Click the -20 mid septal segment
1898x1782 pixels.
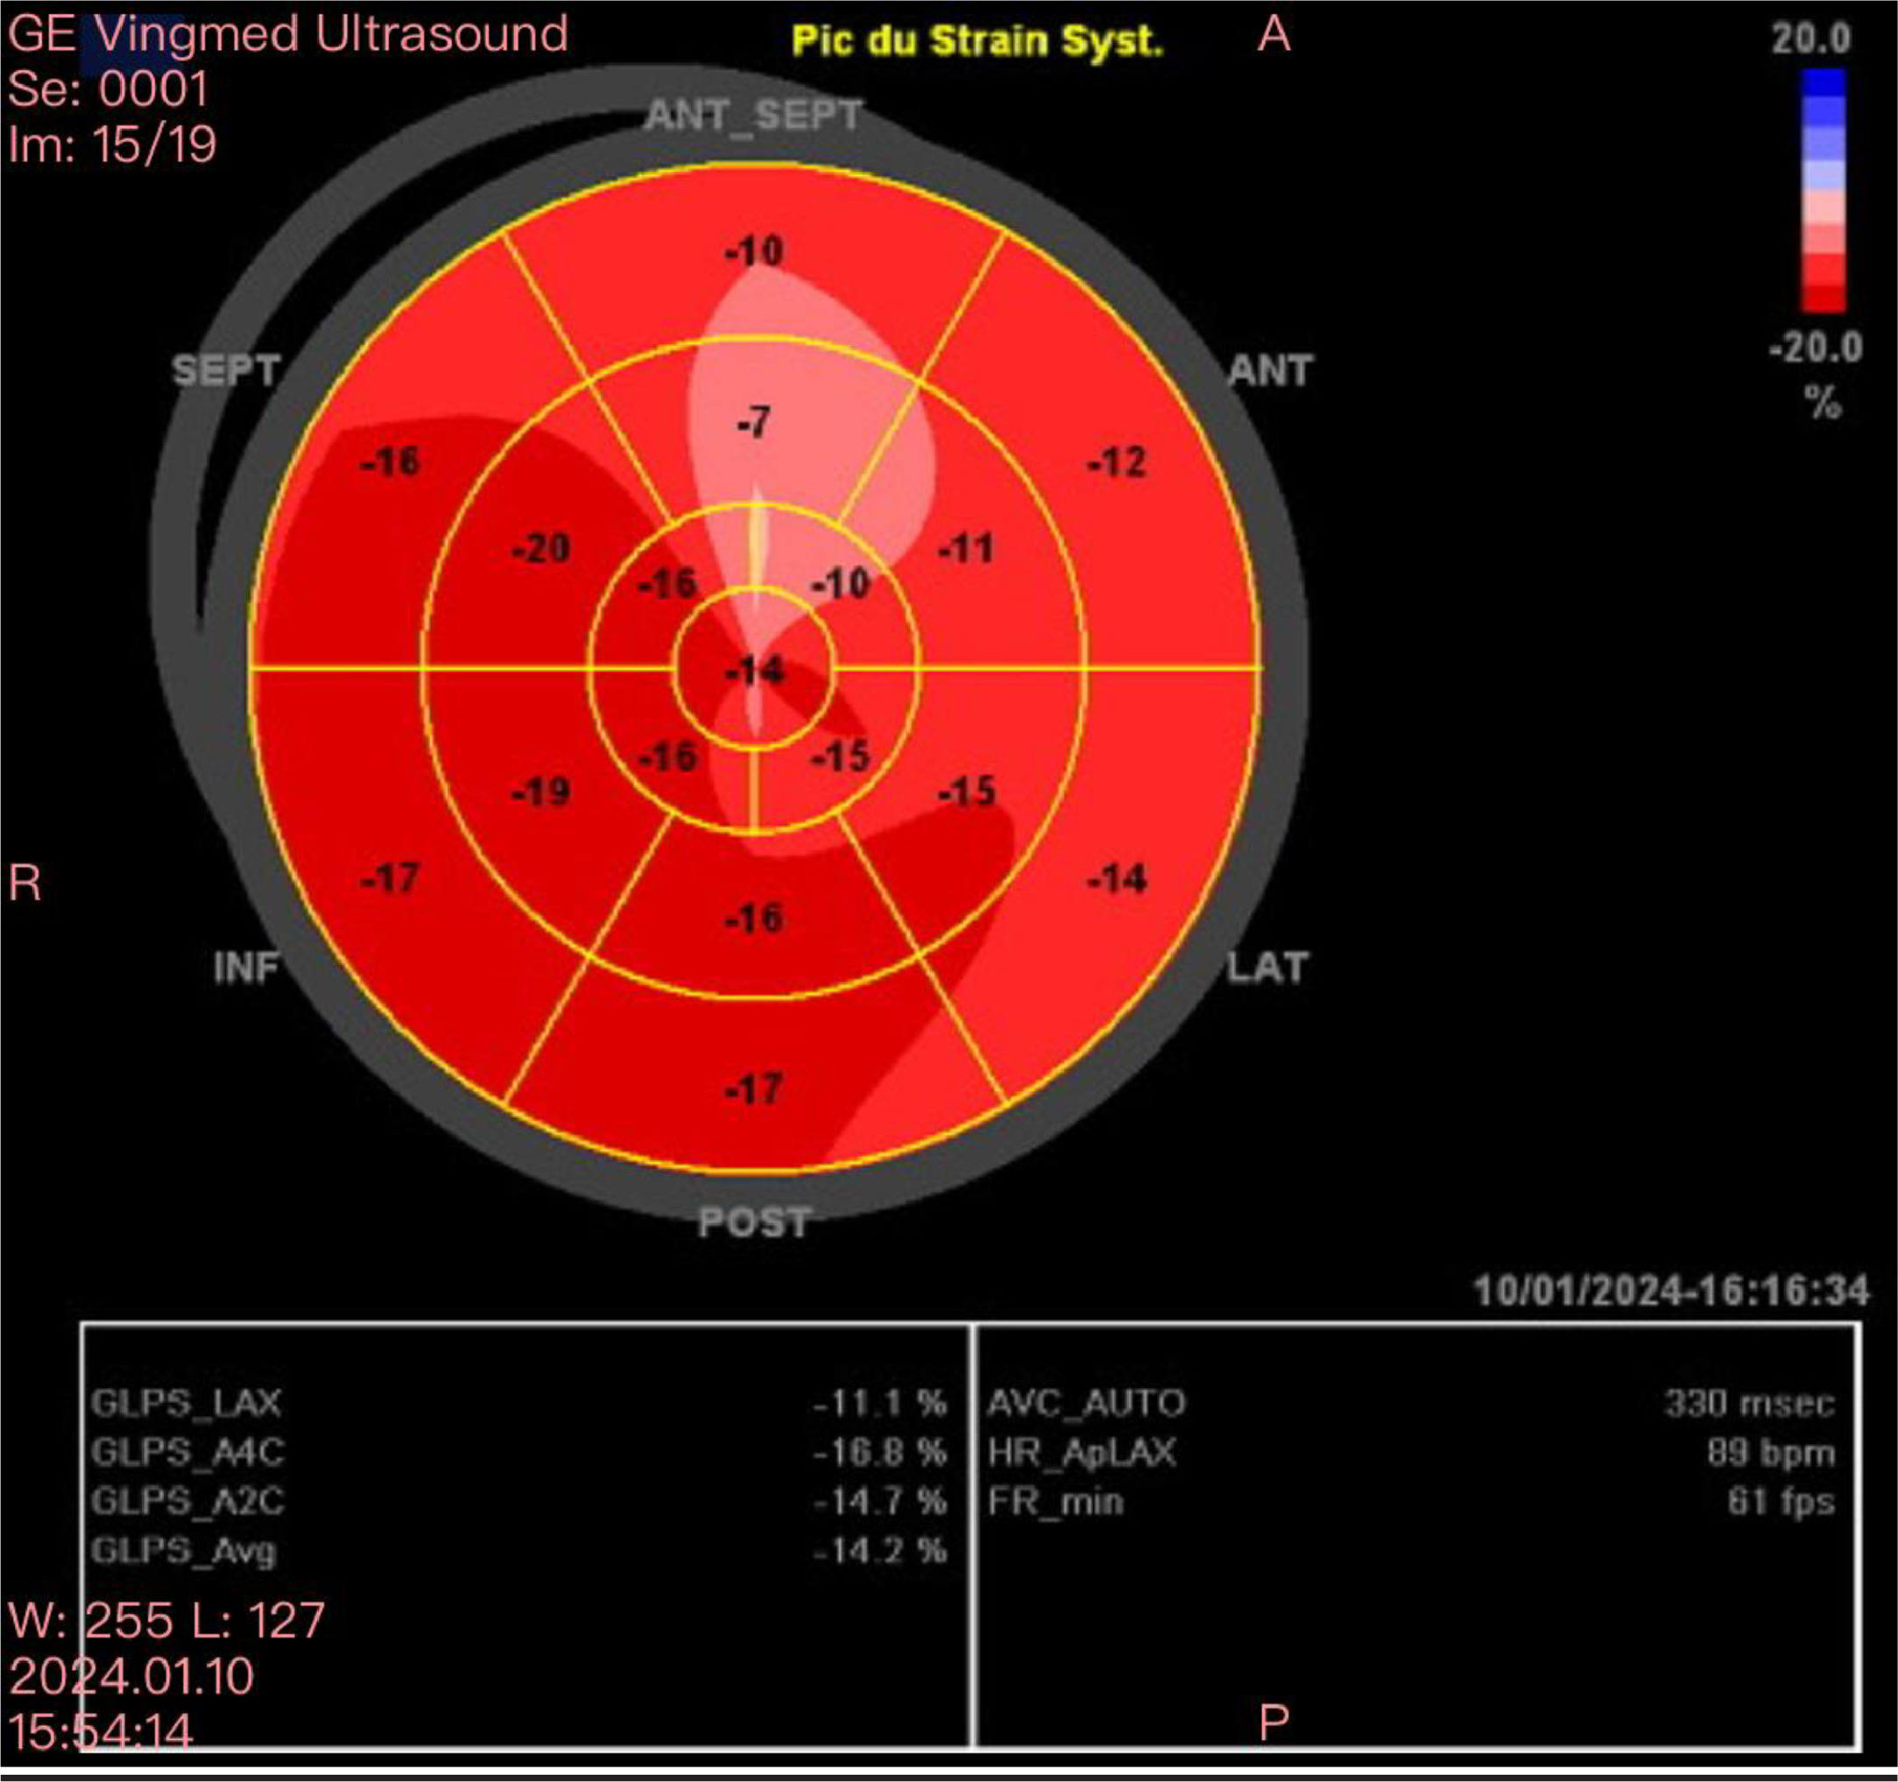click(x=540, y=549)
